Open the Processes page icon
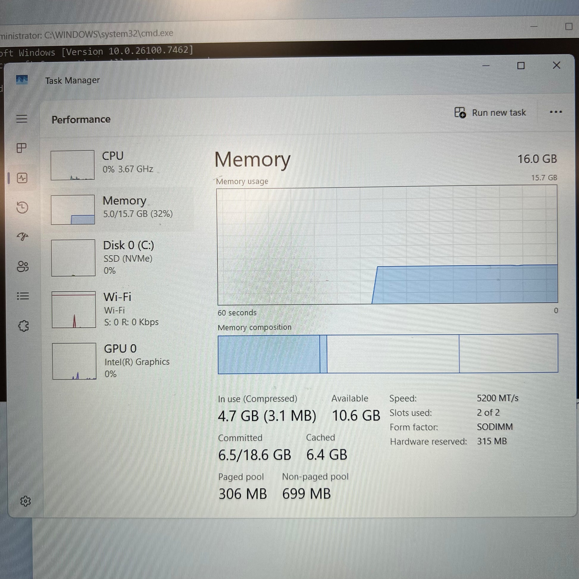This screenshot has height=579, width=579. [22, 148]
